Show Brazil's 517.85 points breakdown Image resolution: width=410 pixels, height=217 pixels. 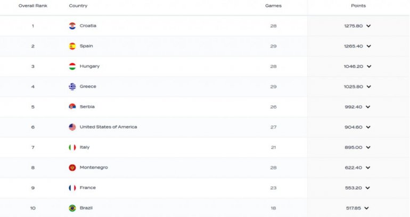click(x=367, y=208)
